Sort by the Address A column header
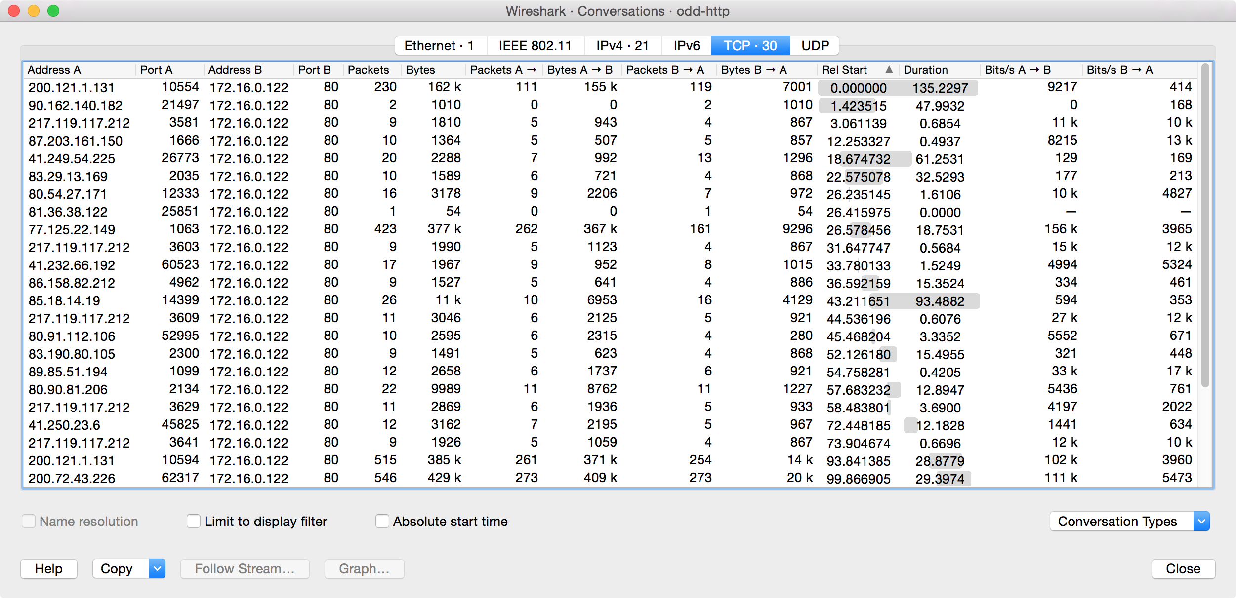1236x598 pixels. coord(79,70)
